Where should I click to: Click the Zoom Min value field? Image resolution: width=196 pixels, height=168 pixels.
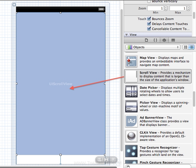[x=155, y=8]
